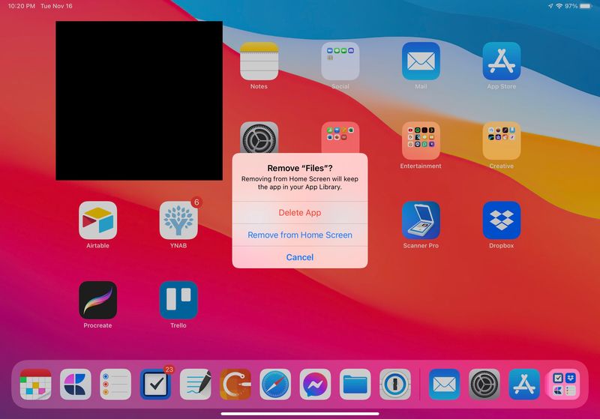
Task: Cancel the Remove Files dialog
Action: coord(299,257)
